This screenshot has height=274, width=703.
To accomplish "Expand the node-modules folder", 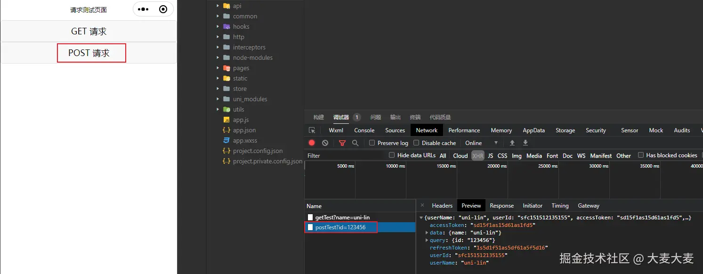I will (218, 58).
